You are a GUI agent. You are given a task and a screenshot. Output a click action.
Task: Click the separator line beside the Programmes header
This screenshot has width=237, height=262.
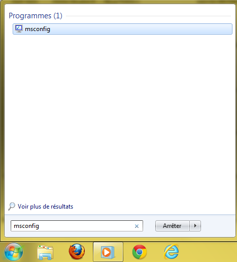[x=149, y=16]
